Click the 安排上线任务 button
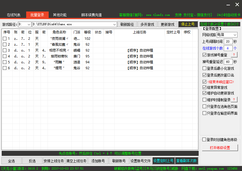Screen dimensions: 242x171 pyautogui.click(x=54, y=161)
